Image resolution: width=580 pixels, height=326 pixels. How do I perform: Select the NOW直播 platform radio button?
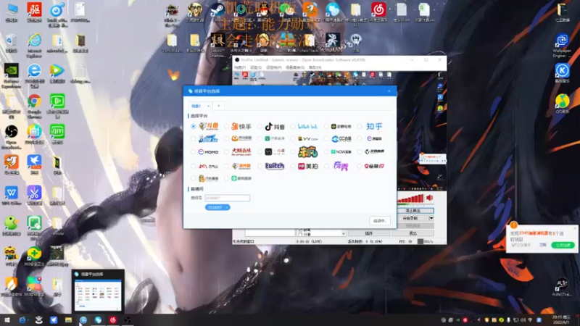(326, 151)
